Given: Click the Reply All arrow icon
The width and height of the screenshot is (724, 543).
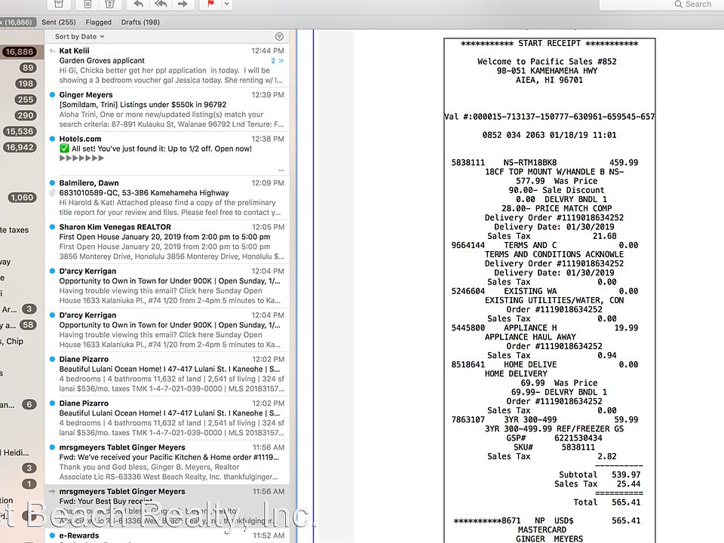Looking at the screenshot, I should tap(160, 4).
